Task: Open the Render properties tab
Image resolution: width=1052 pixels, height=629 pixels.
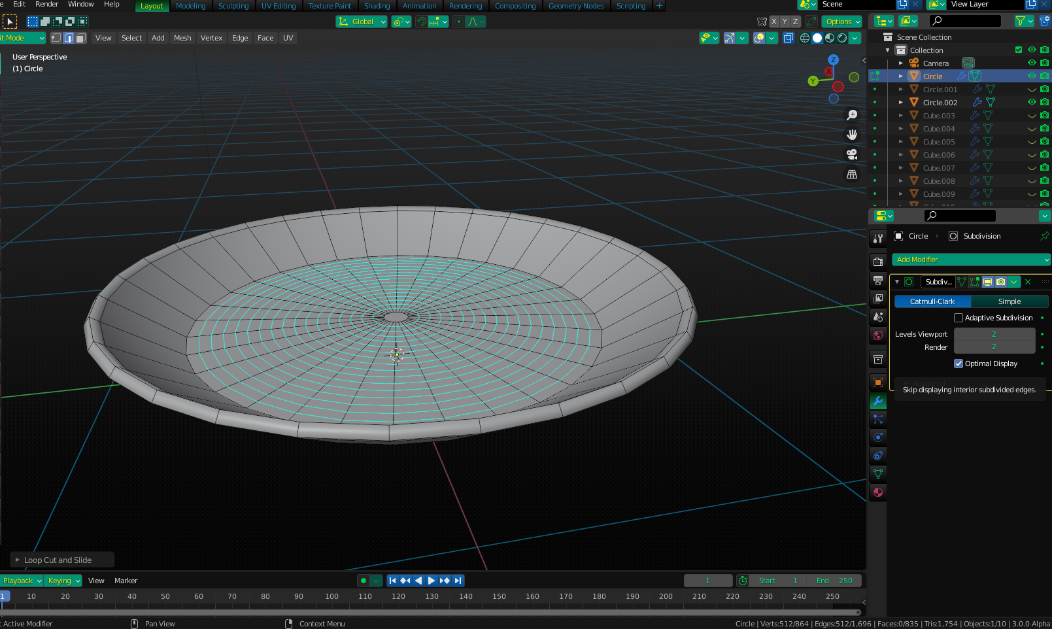Action: pos(878,262)
